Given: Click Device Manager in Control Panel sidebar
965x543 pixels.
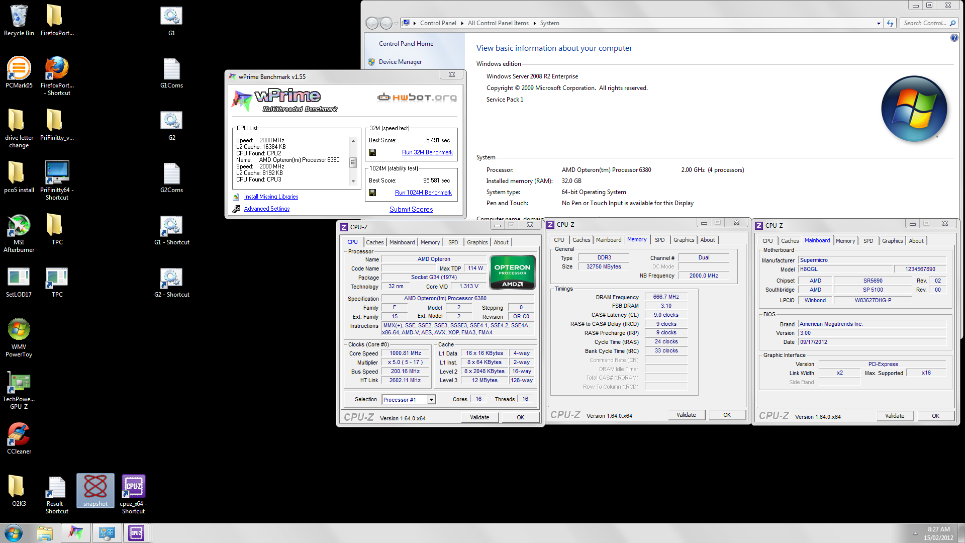Looking at the screenshot, I should coord(400,62).
